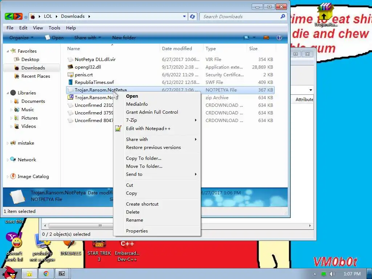Open the File menu

(x=10, y=28)
